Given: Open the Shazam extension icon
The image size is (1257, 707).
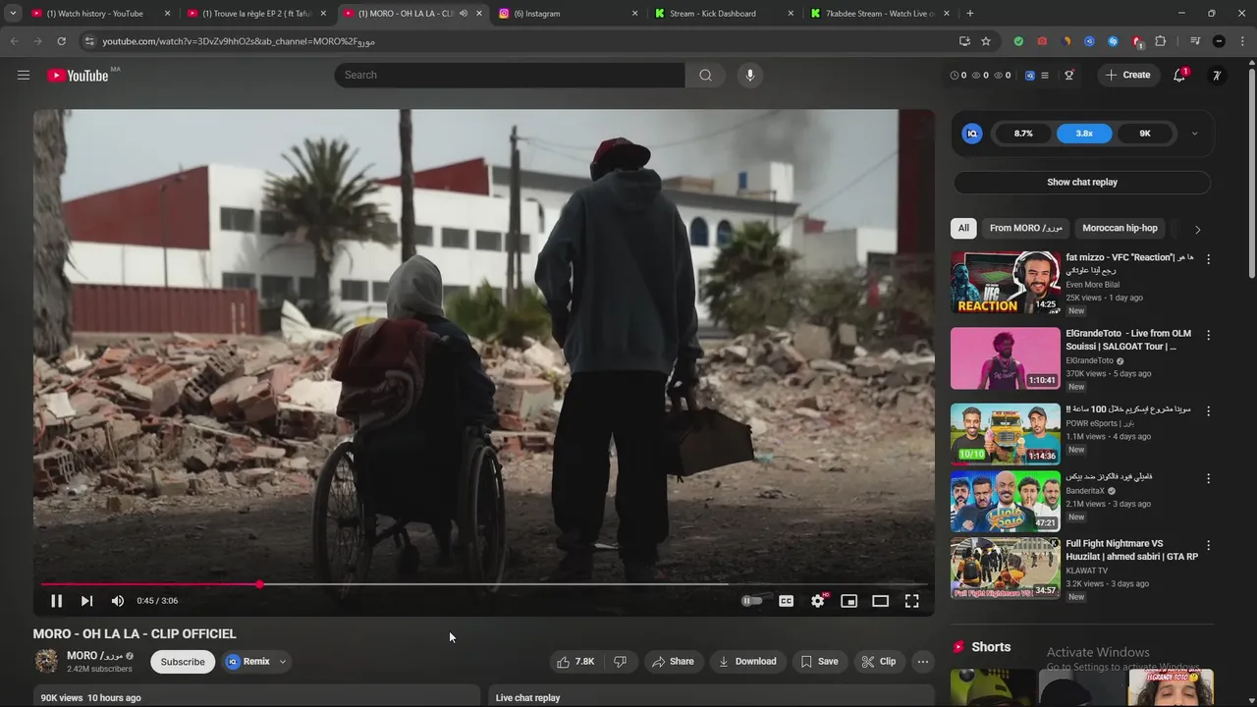Looking at the screenshot, I should point(1113,41).
